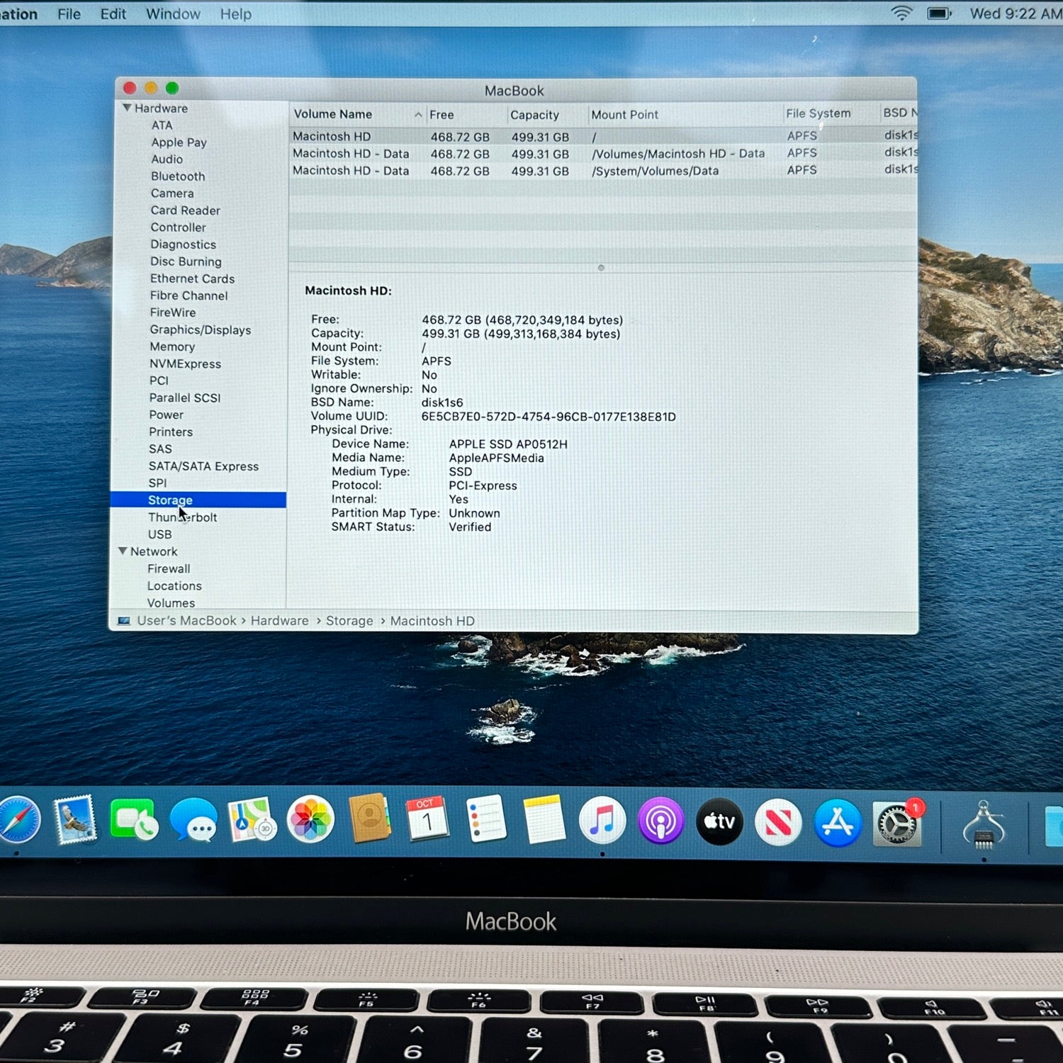Click the Wi-Fi status icon in menu bar
1063x1063 pixels.
pyautogui.click(x=901, y=13)
